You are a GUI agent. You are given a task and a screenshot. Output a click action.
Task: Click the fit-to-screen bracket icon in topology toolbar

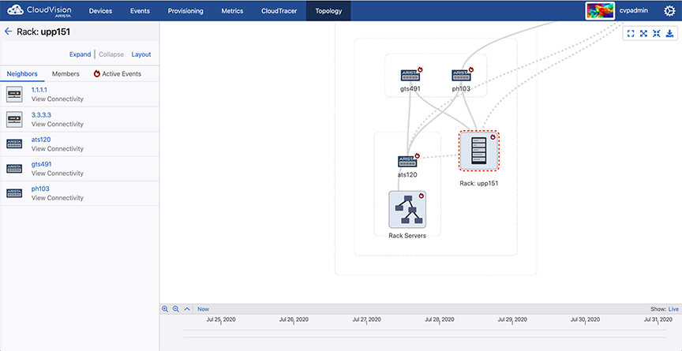point(631,33)
